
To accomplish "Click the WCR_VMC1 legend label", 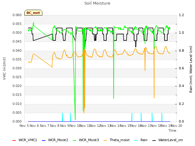I will (28, 140).
